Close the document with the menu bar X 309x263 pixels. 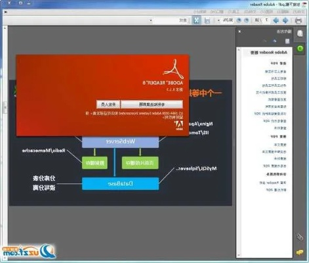tap(6, 12)
